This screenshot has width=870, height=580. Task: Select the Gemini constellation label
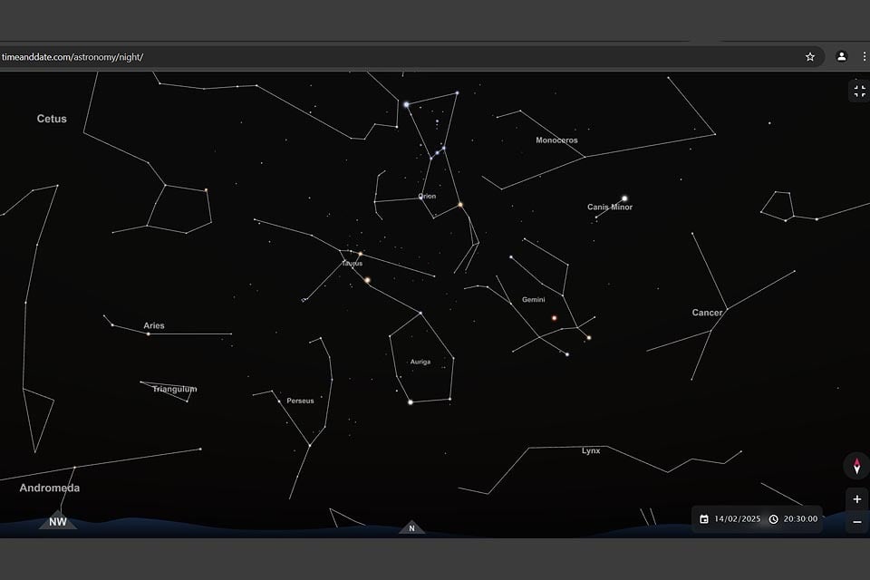[535, 298]
